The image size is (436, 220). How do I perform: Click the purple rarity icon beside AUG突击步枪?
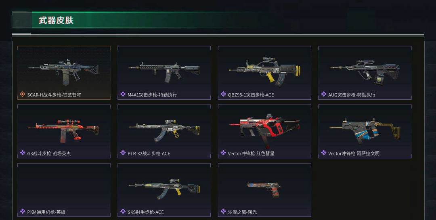[324, 94]
